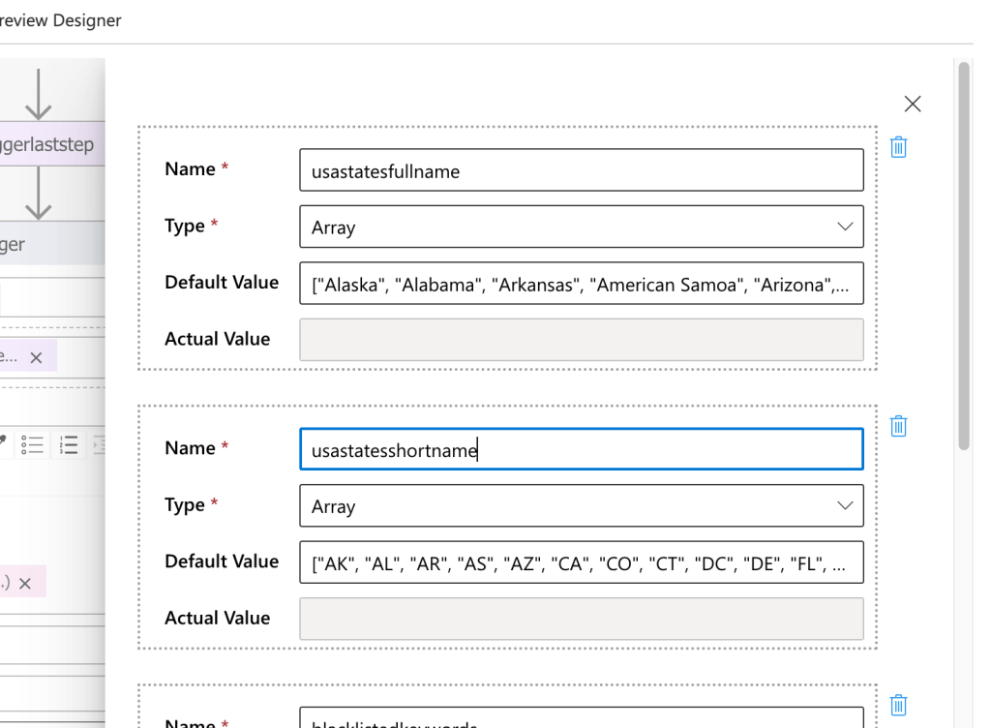Select the workflow node labeled 'ger'

(x=52, y=243)
